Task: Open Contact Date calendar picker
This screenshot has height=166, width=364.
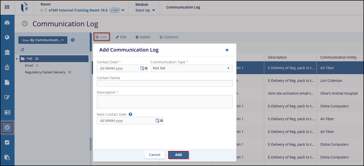Action: tap(142, 68)
